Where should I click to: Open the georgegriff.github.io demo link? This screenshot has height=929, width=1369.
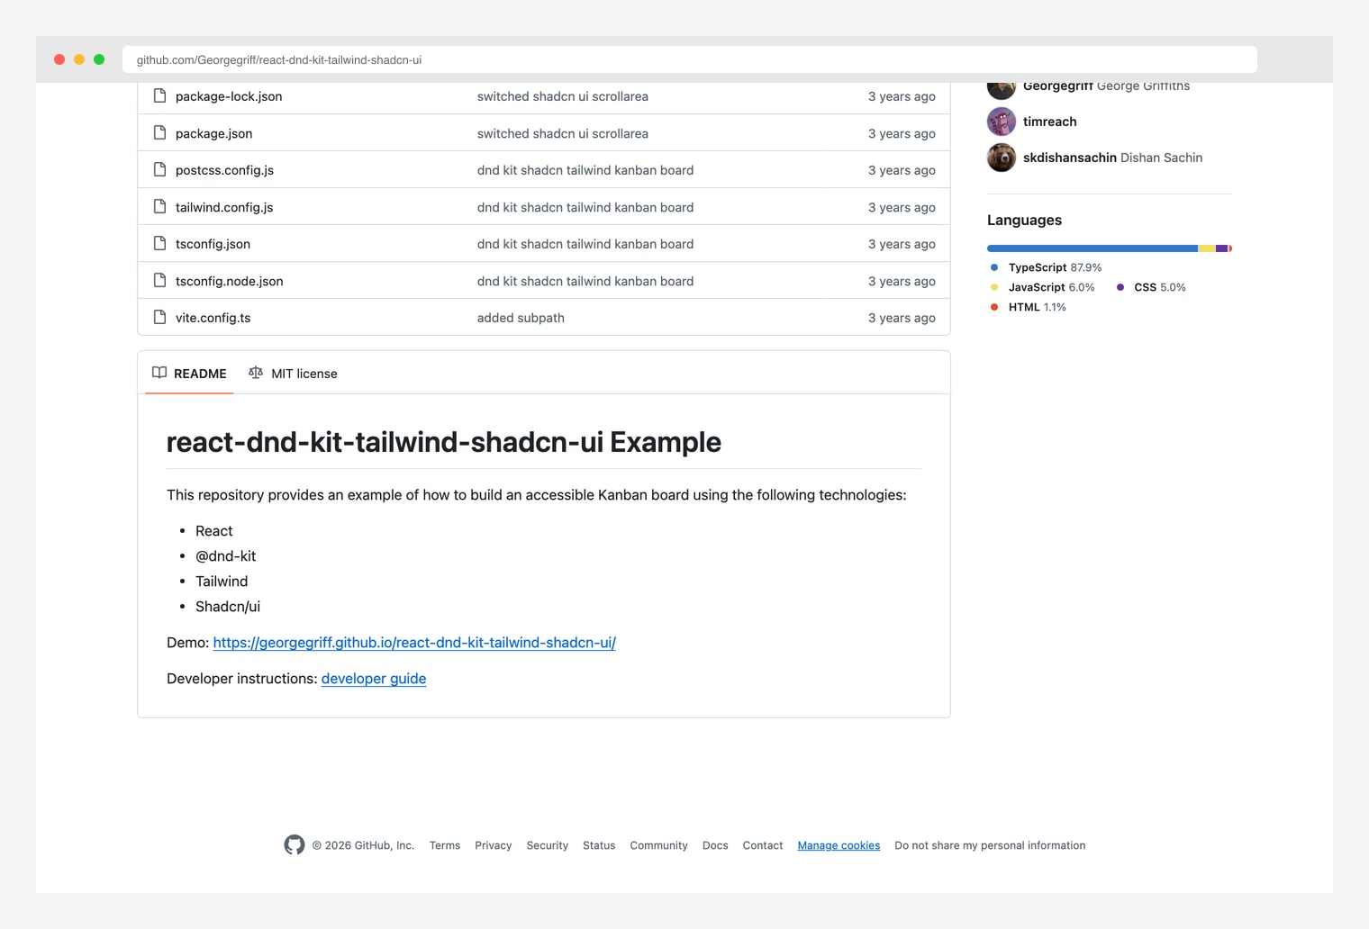coord(414,643)
